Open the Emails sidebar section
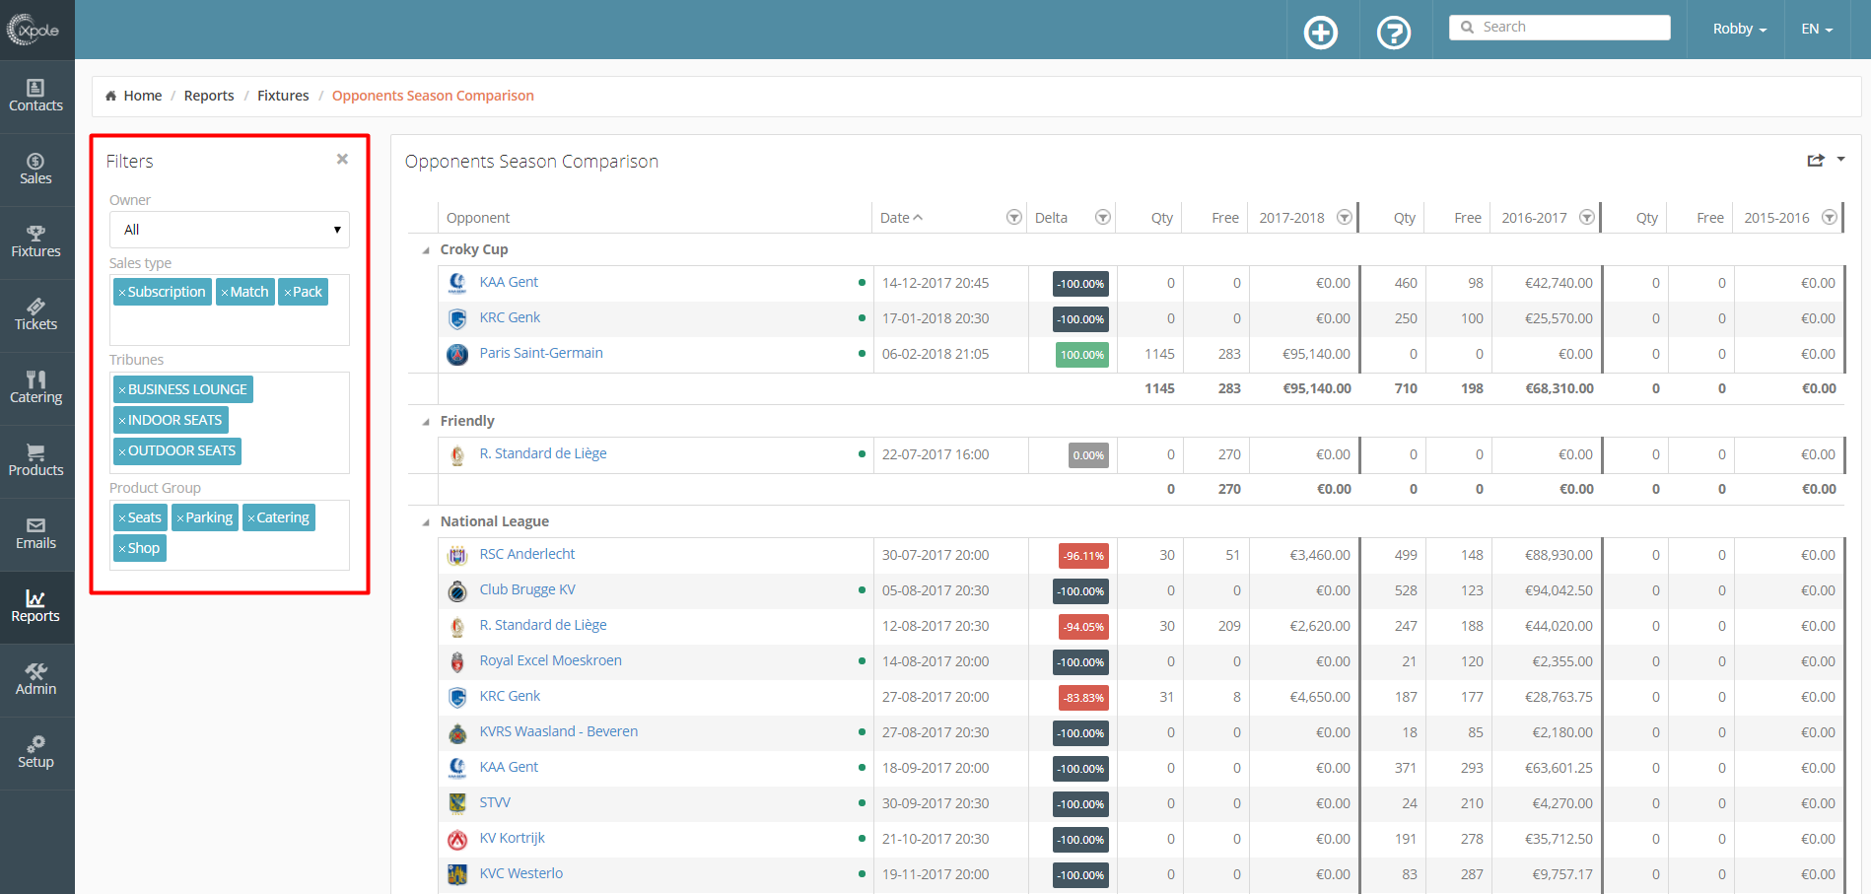Screen dimensions: 1871x894 click(x=36, y=534)
